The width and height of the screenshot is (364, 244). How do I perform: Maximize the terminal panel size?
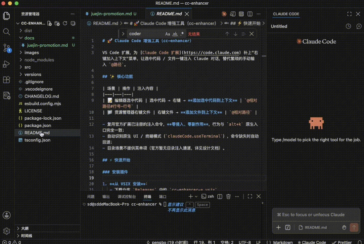tap(250, 196)
